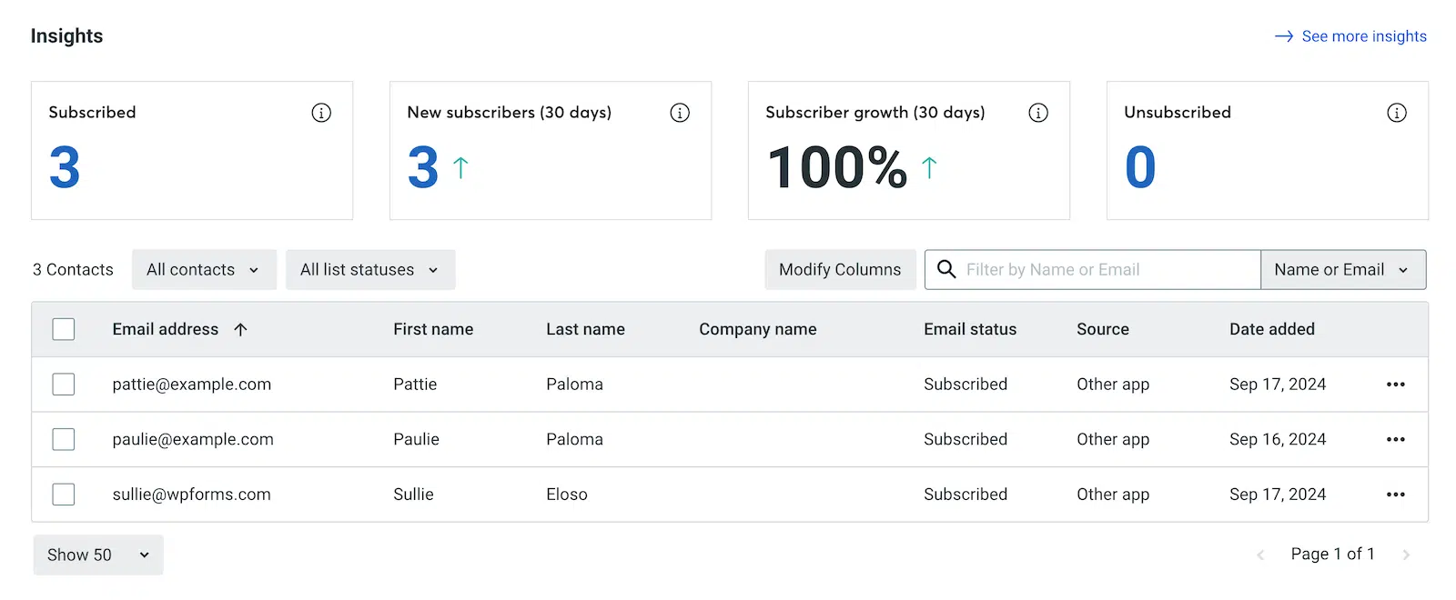Select checkbox for pattie@example.com
1456x600 pixels.
click(x=64, y=385)
